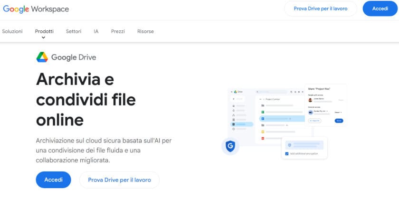Click the Google Drive triangle logo
Image resolution: width=399 pixels, height=209 pixels.
click(x=42, y=57)
